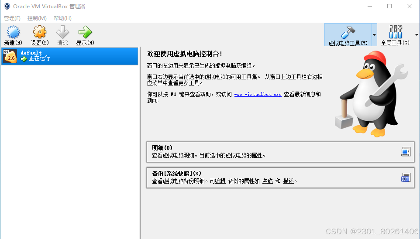420x239 pixels.
Task: Click the running-state arrow icon beside 正在运行
Action: pos(24,59)
